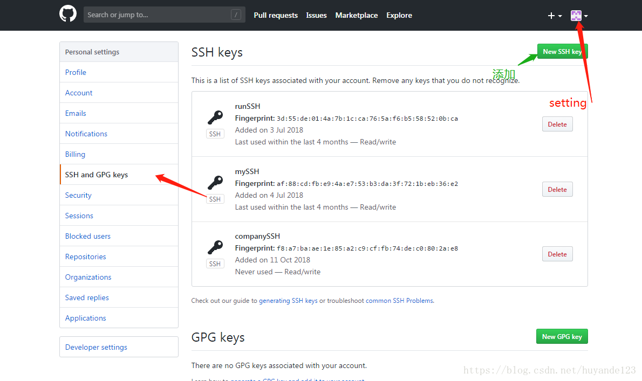Screen dimensions: 642x381
Task: Delete the mySSH key
Action: click(x=557, y=189)
